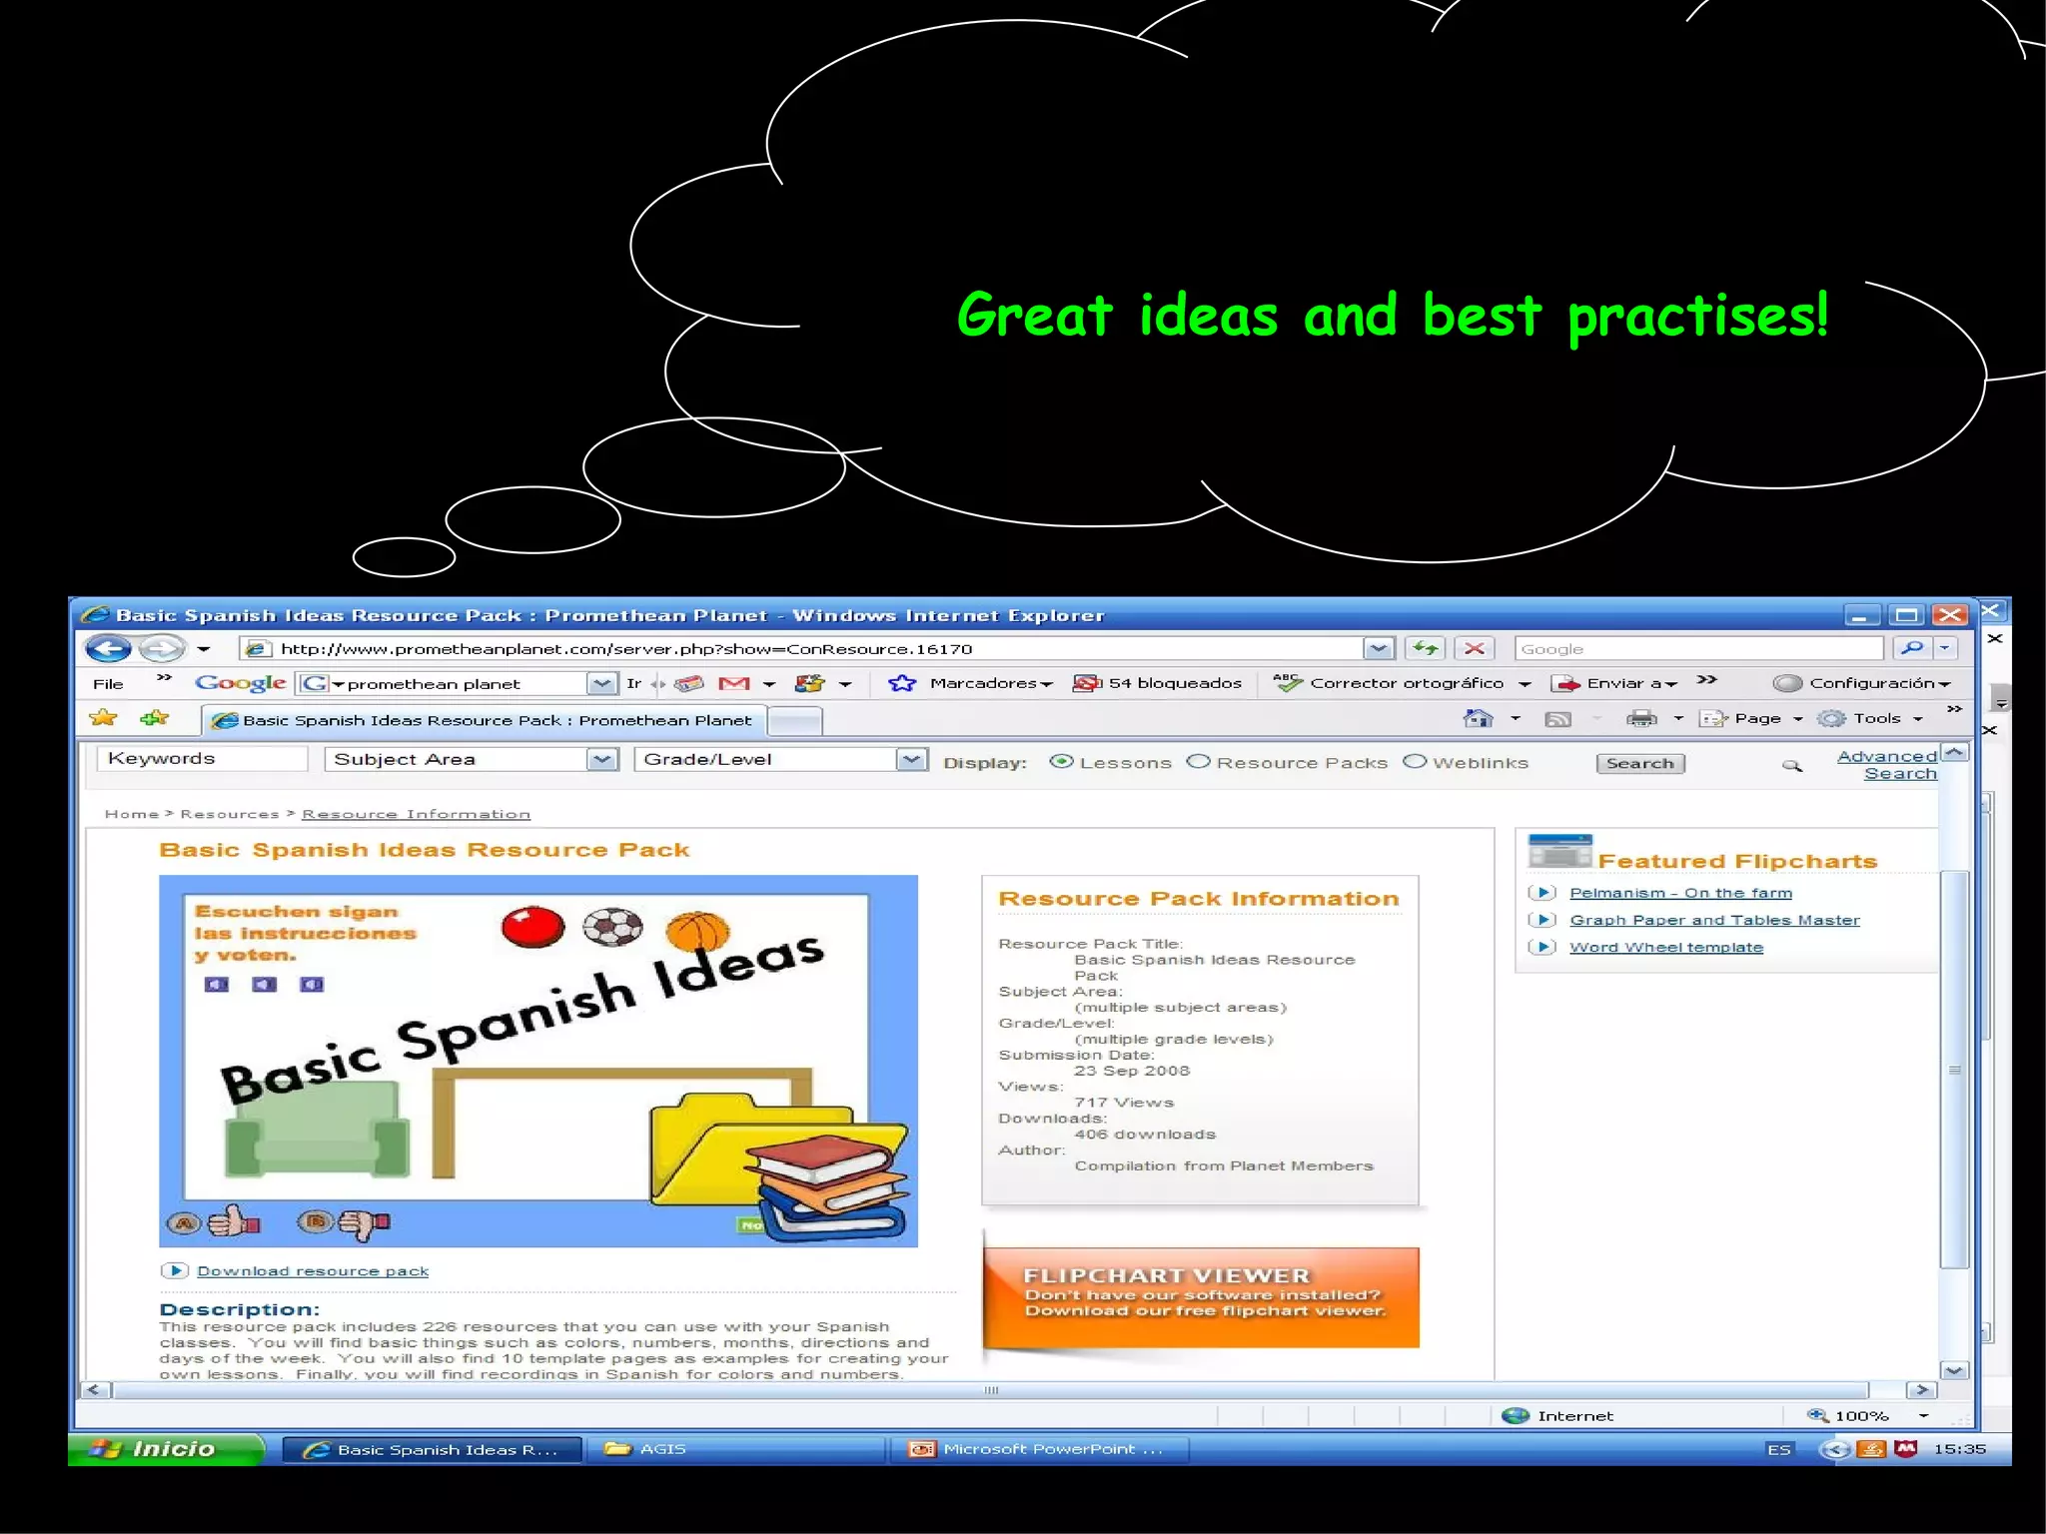Expand the address bar URL history dropdown

click(x=1379, y=648)
